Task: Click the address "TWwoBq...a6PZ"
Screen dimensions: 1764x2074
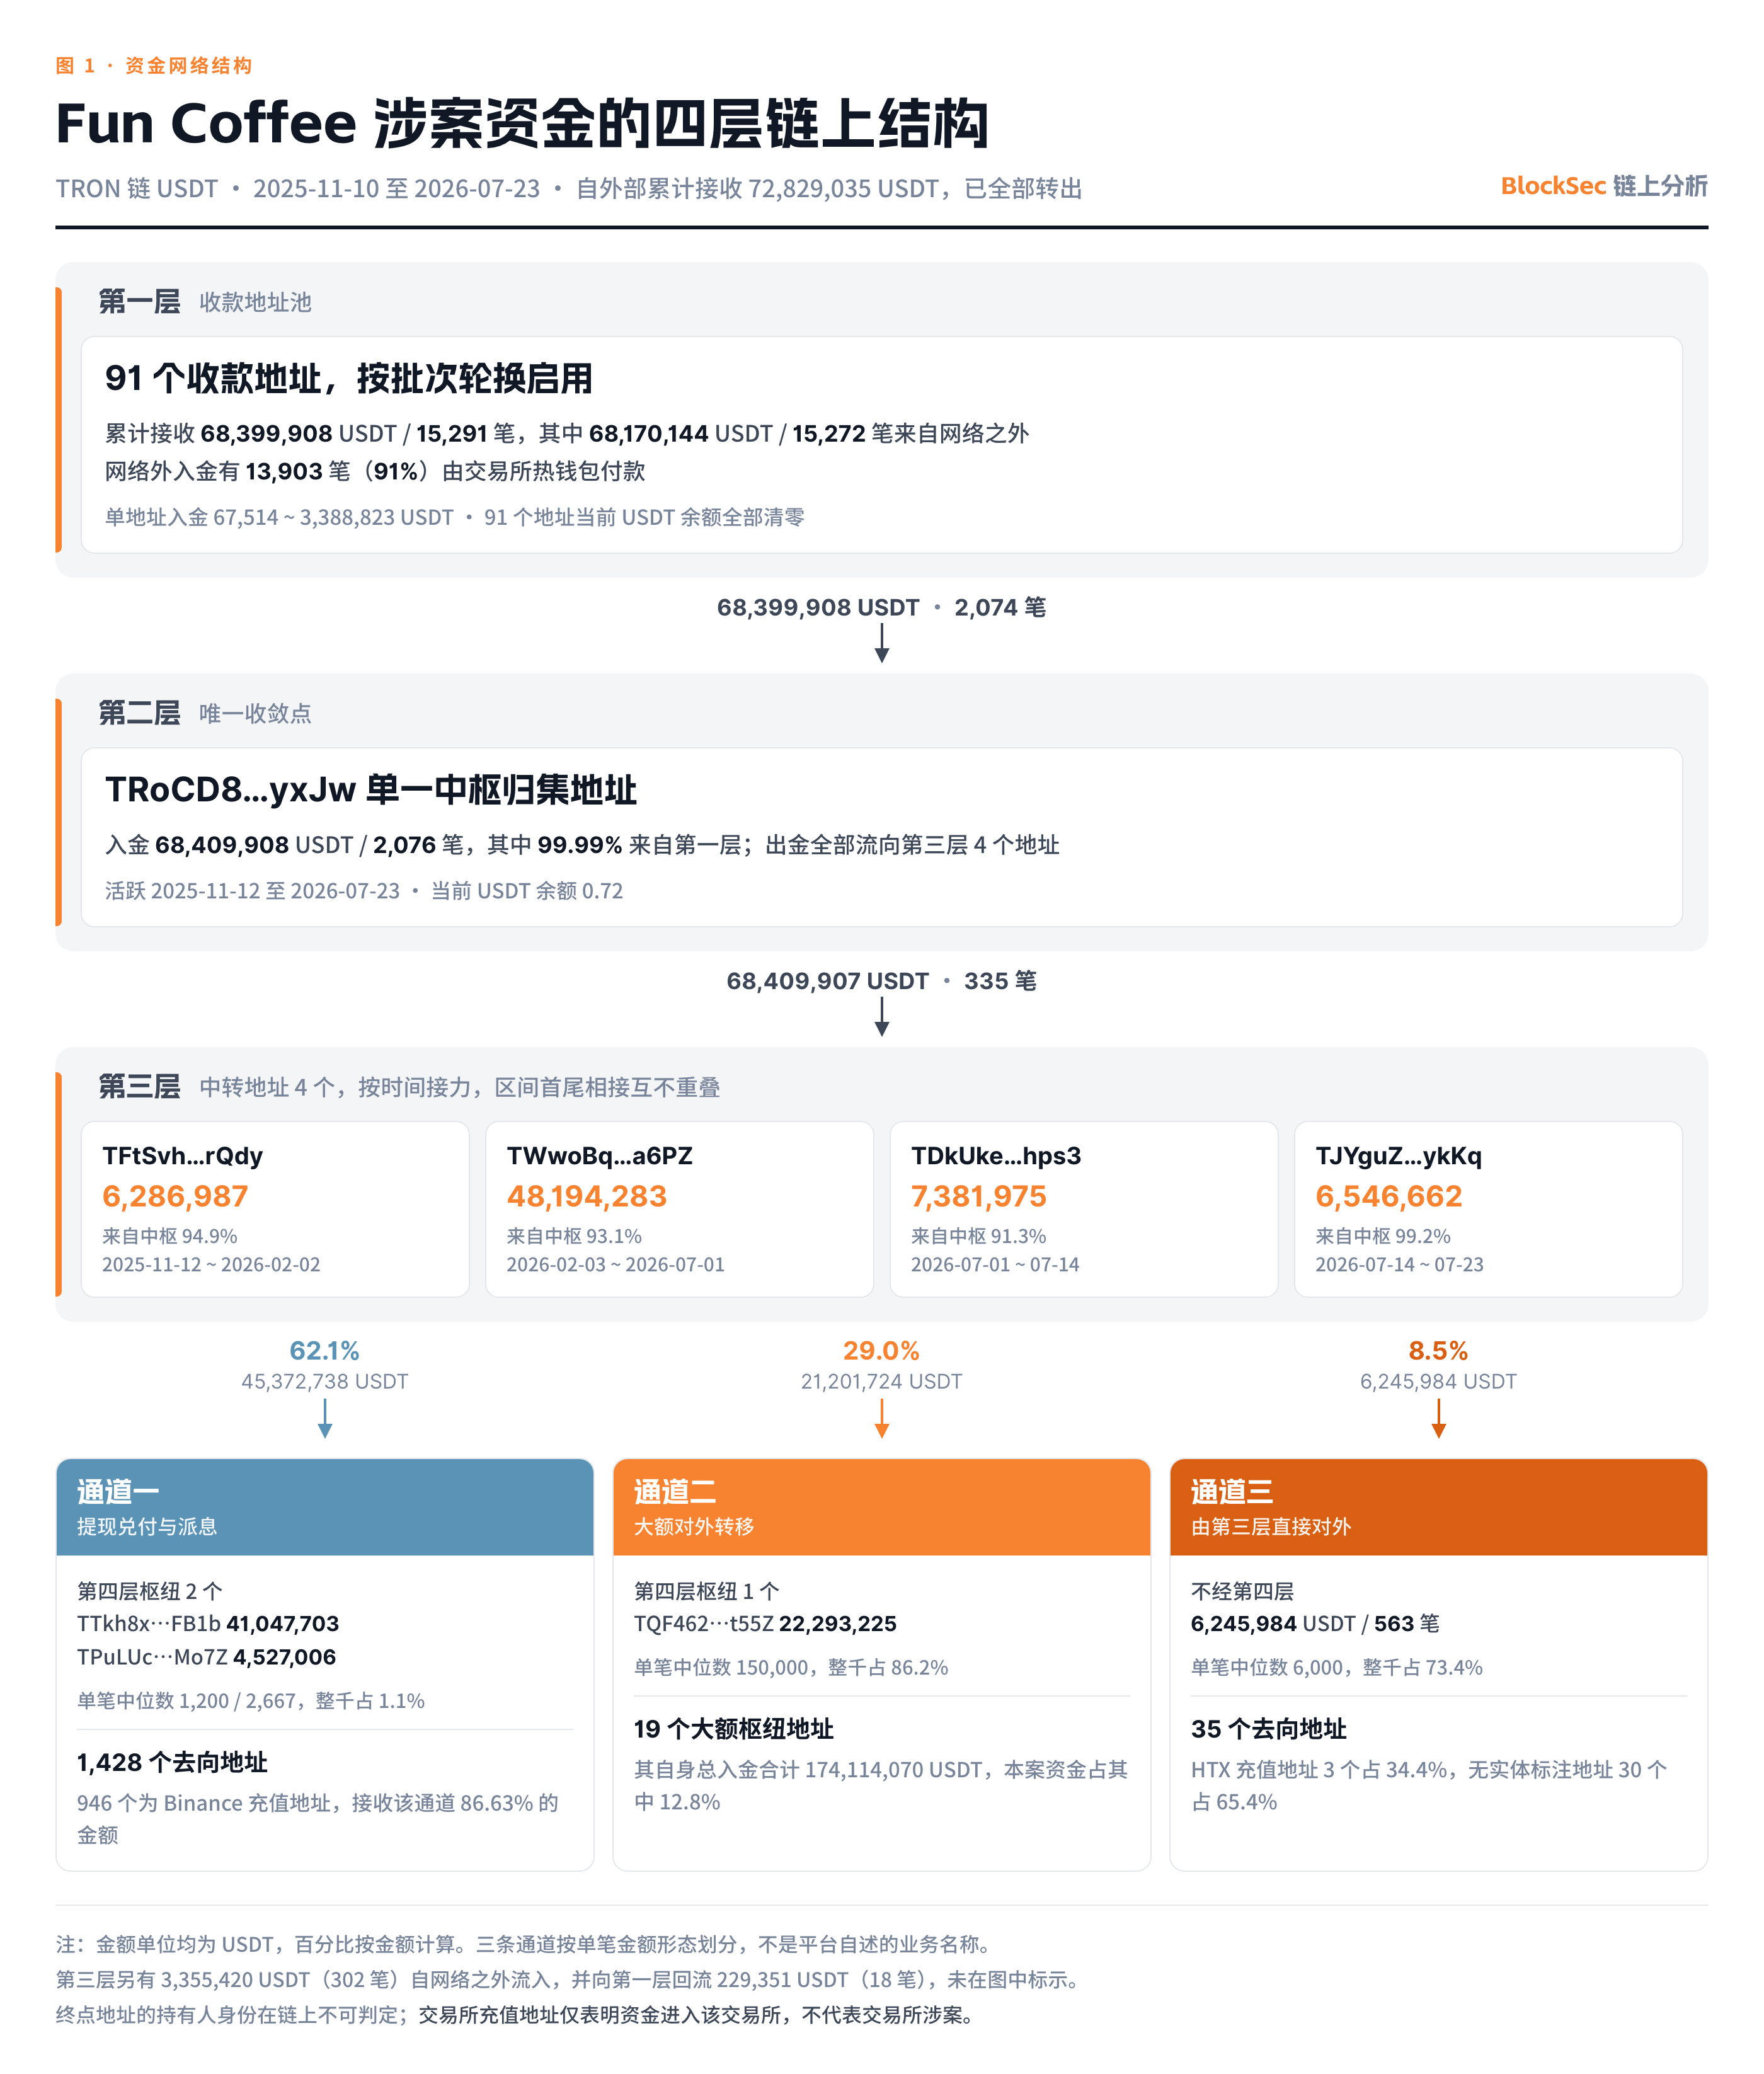Action: click(x=599, y=1156)
